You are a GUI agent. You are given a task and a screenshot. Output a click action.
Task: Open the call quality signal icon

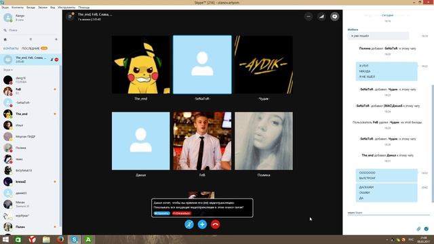coord(321,16)
